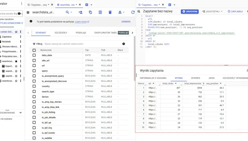
Task: Close the searchda...ion tab
Action: pos(80,5)
